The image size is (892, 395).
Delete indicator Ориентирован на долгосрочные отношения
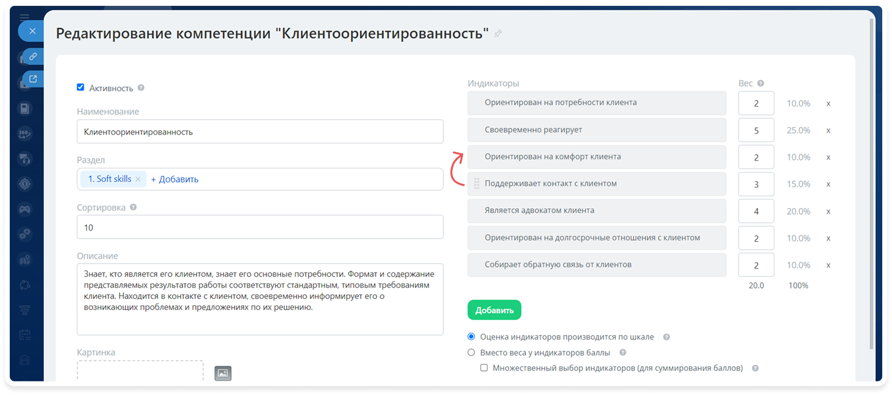[x=828, y=238]
